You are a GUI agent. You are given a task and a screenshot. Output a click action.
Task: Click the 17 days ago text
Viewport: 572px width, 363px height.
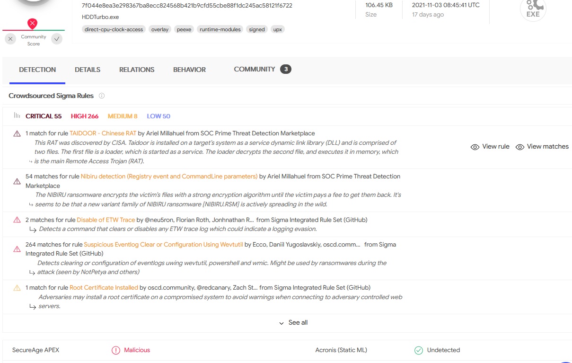(x=428, y=15)
